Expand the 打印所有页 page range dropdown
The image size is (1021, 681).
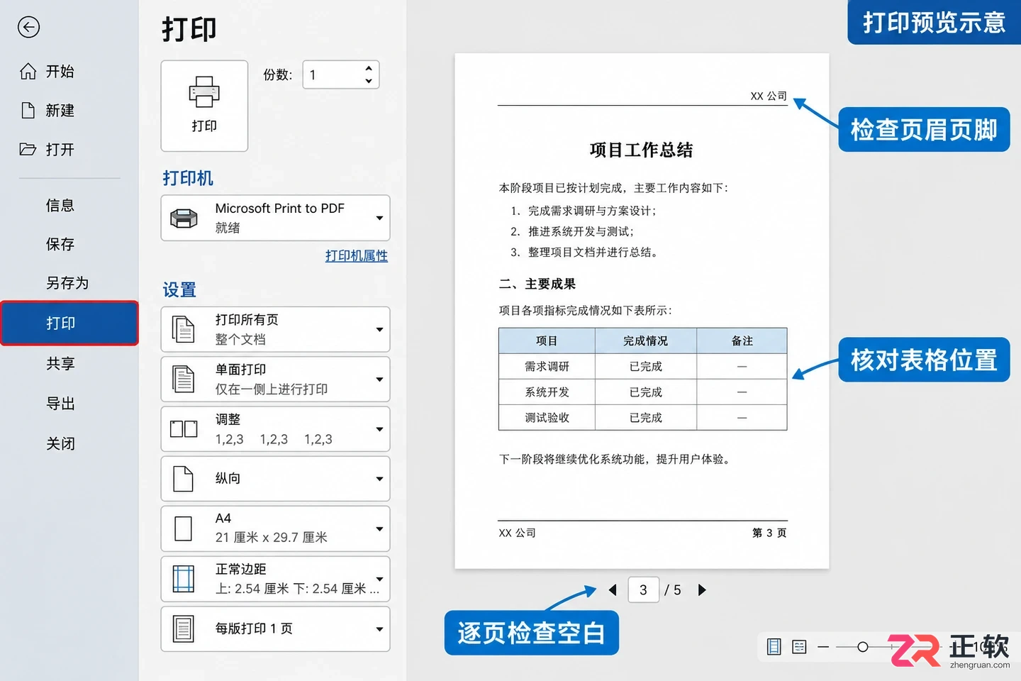275,329
